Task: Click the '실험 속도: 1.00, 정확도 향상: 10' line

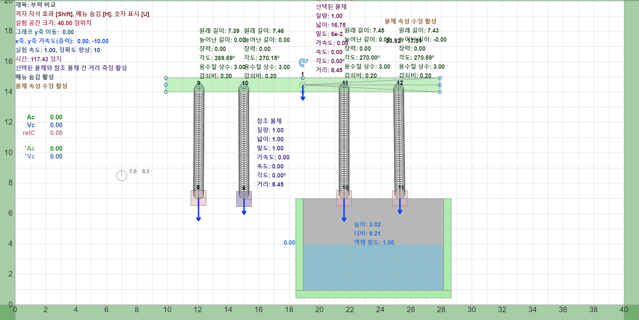Action: pos(58,50)
